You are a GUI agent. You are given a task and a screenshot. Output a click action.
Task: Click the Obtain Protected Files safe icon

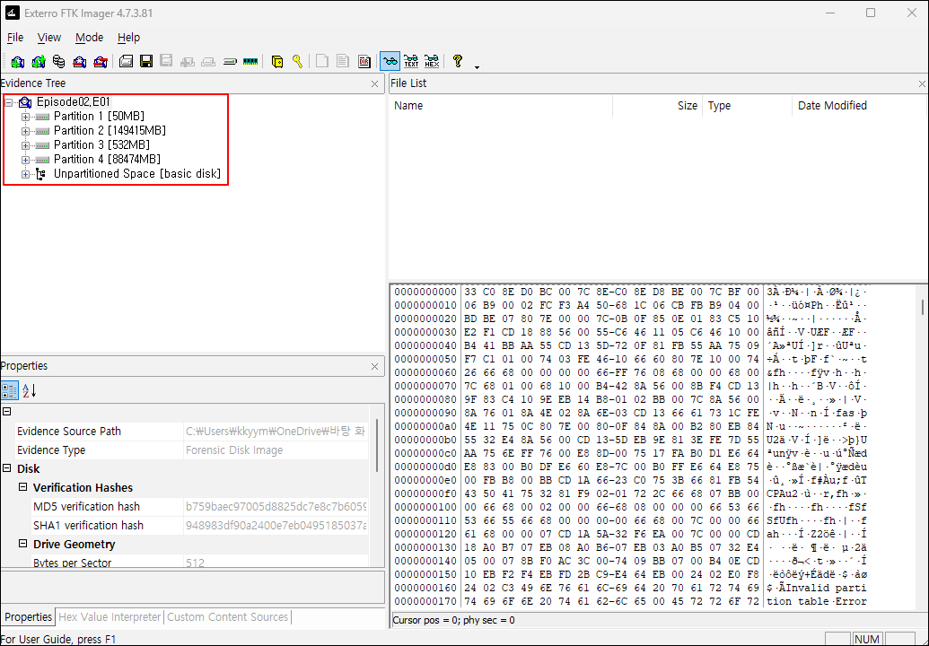(276, 61)
